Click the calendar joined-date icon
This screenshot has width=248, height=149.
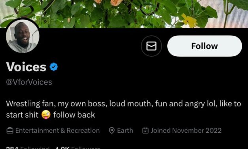pos(145,130)
